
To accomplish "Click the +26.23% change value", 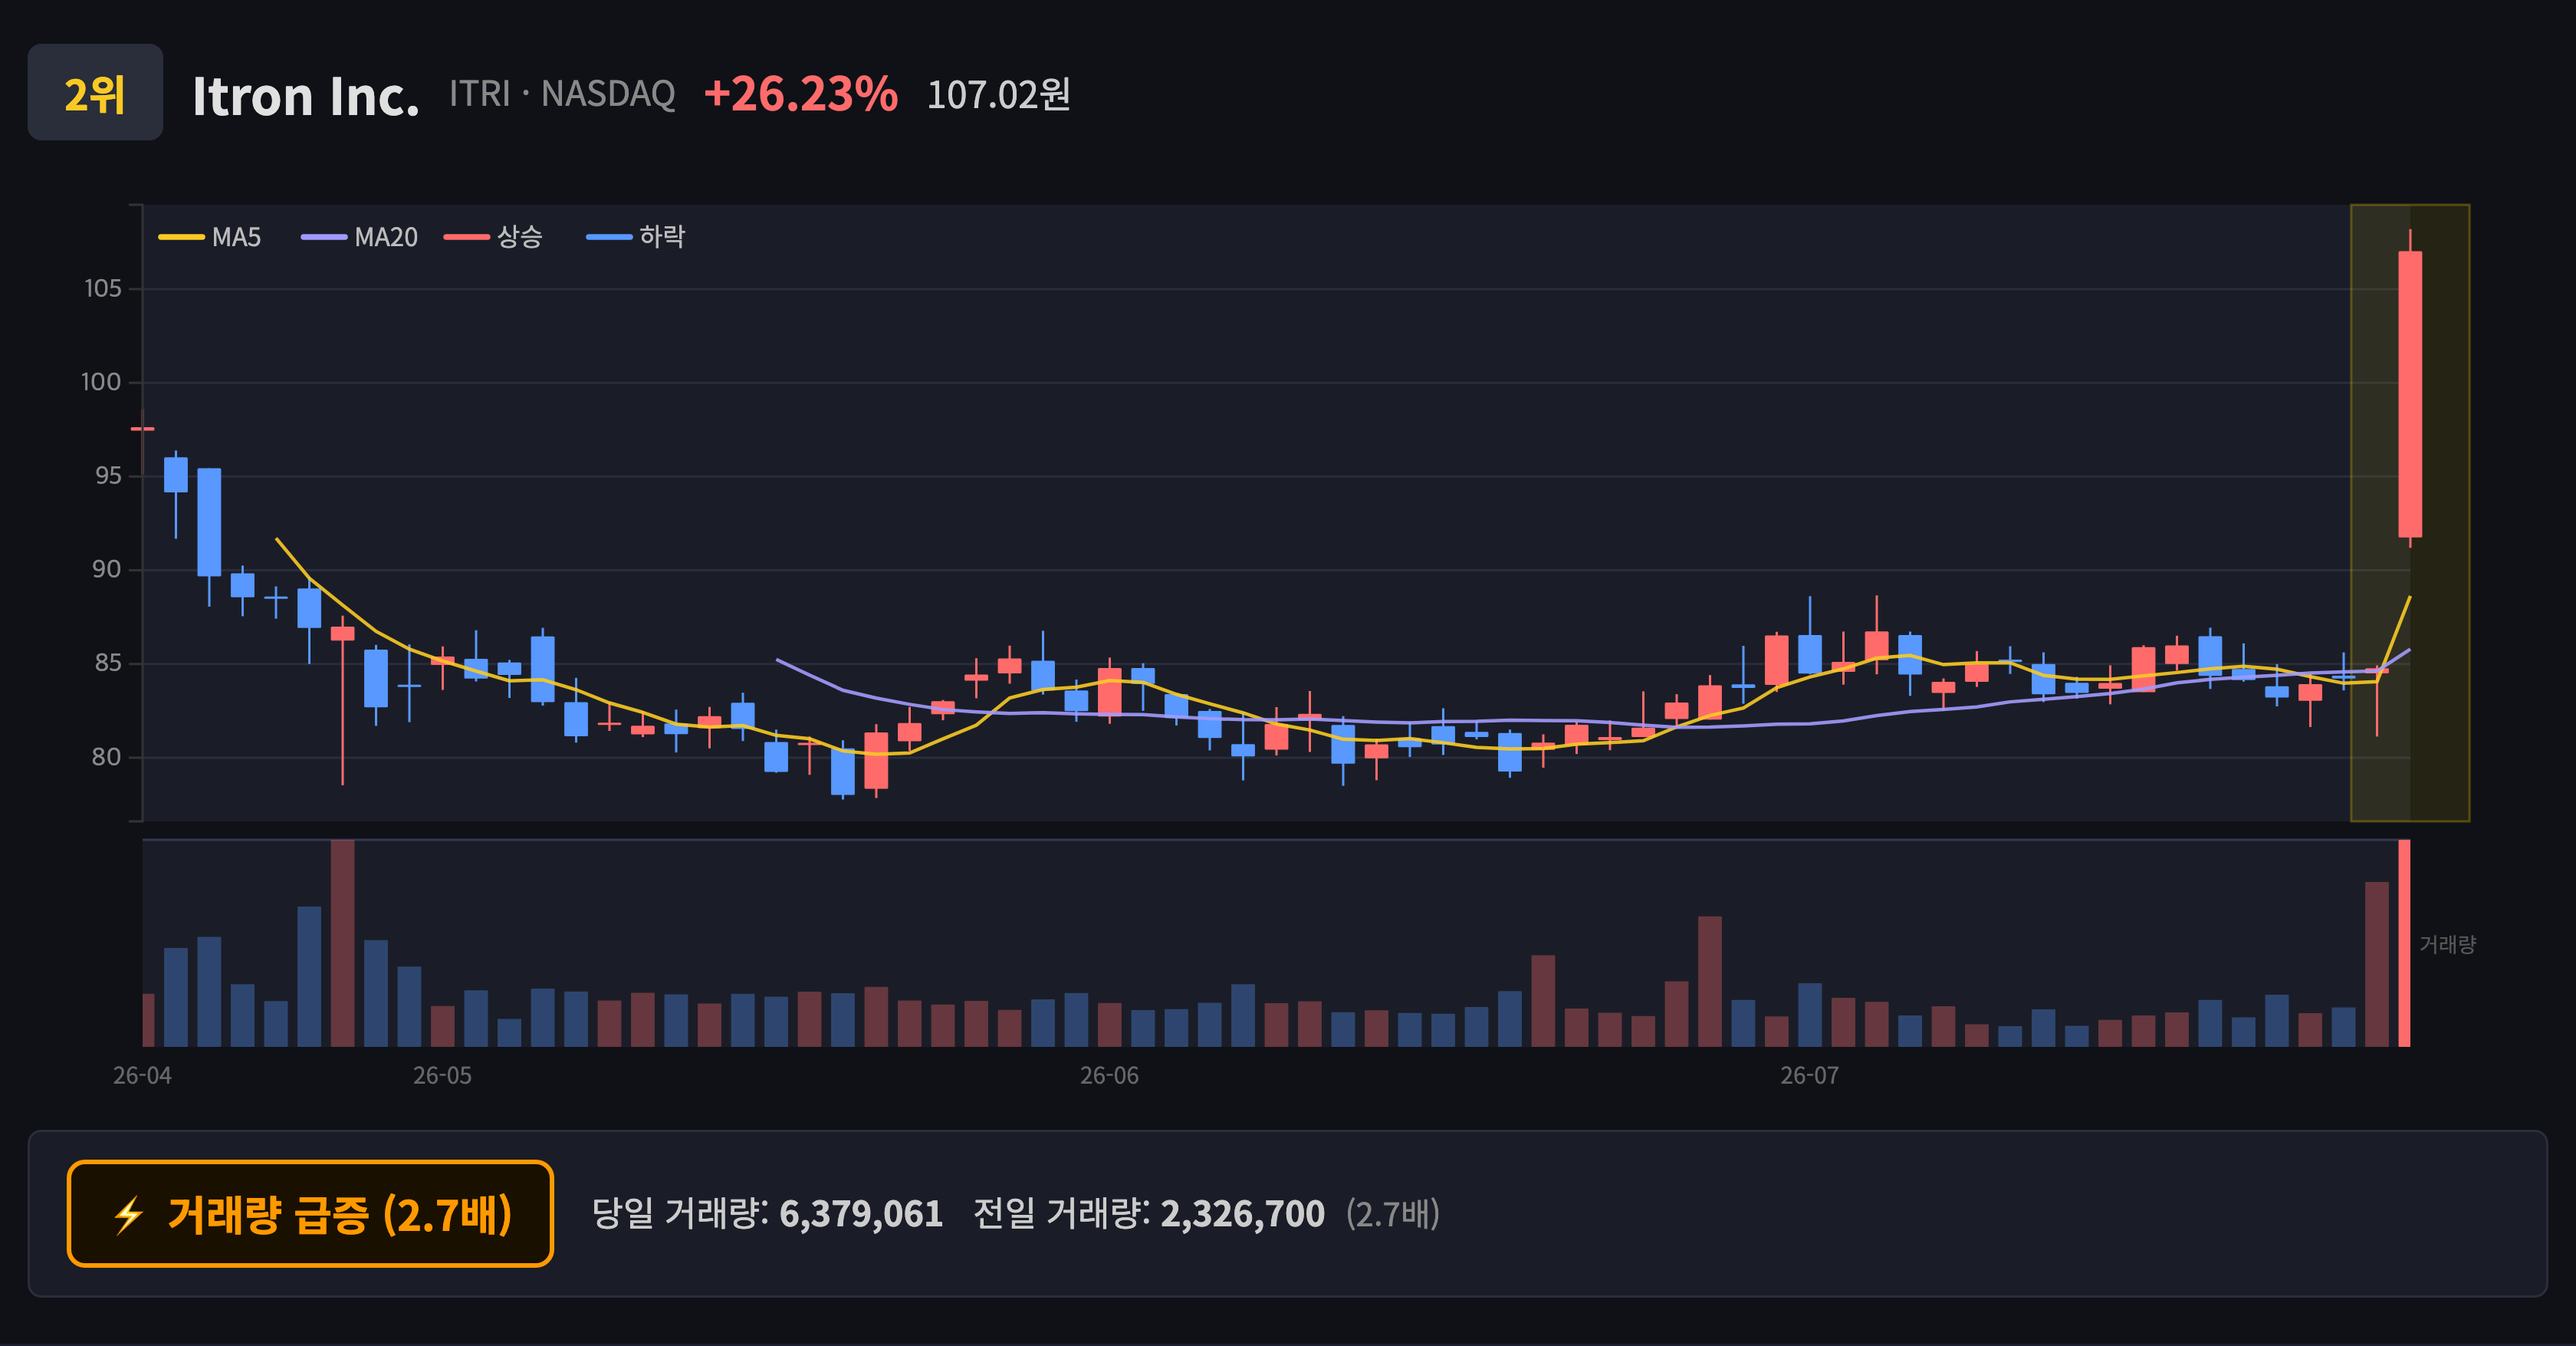I will (x=801, y=94).
